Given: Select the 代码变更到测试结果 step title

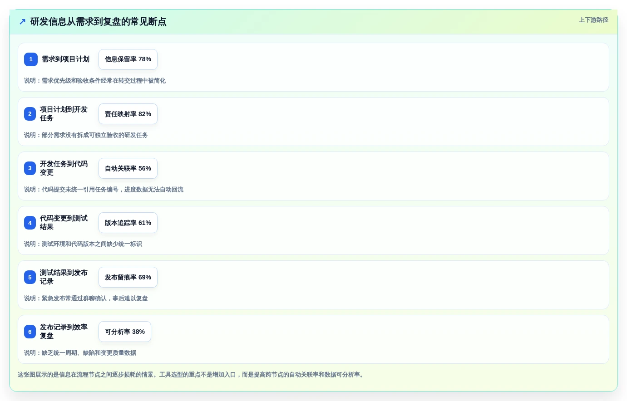Looking at the screenshot, I should click(x=64, y=223).
